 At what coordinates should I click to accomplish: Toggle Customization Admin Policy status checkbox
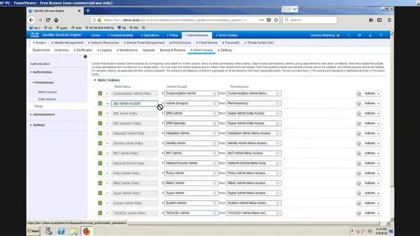click(x=100, y=93)
